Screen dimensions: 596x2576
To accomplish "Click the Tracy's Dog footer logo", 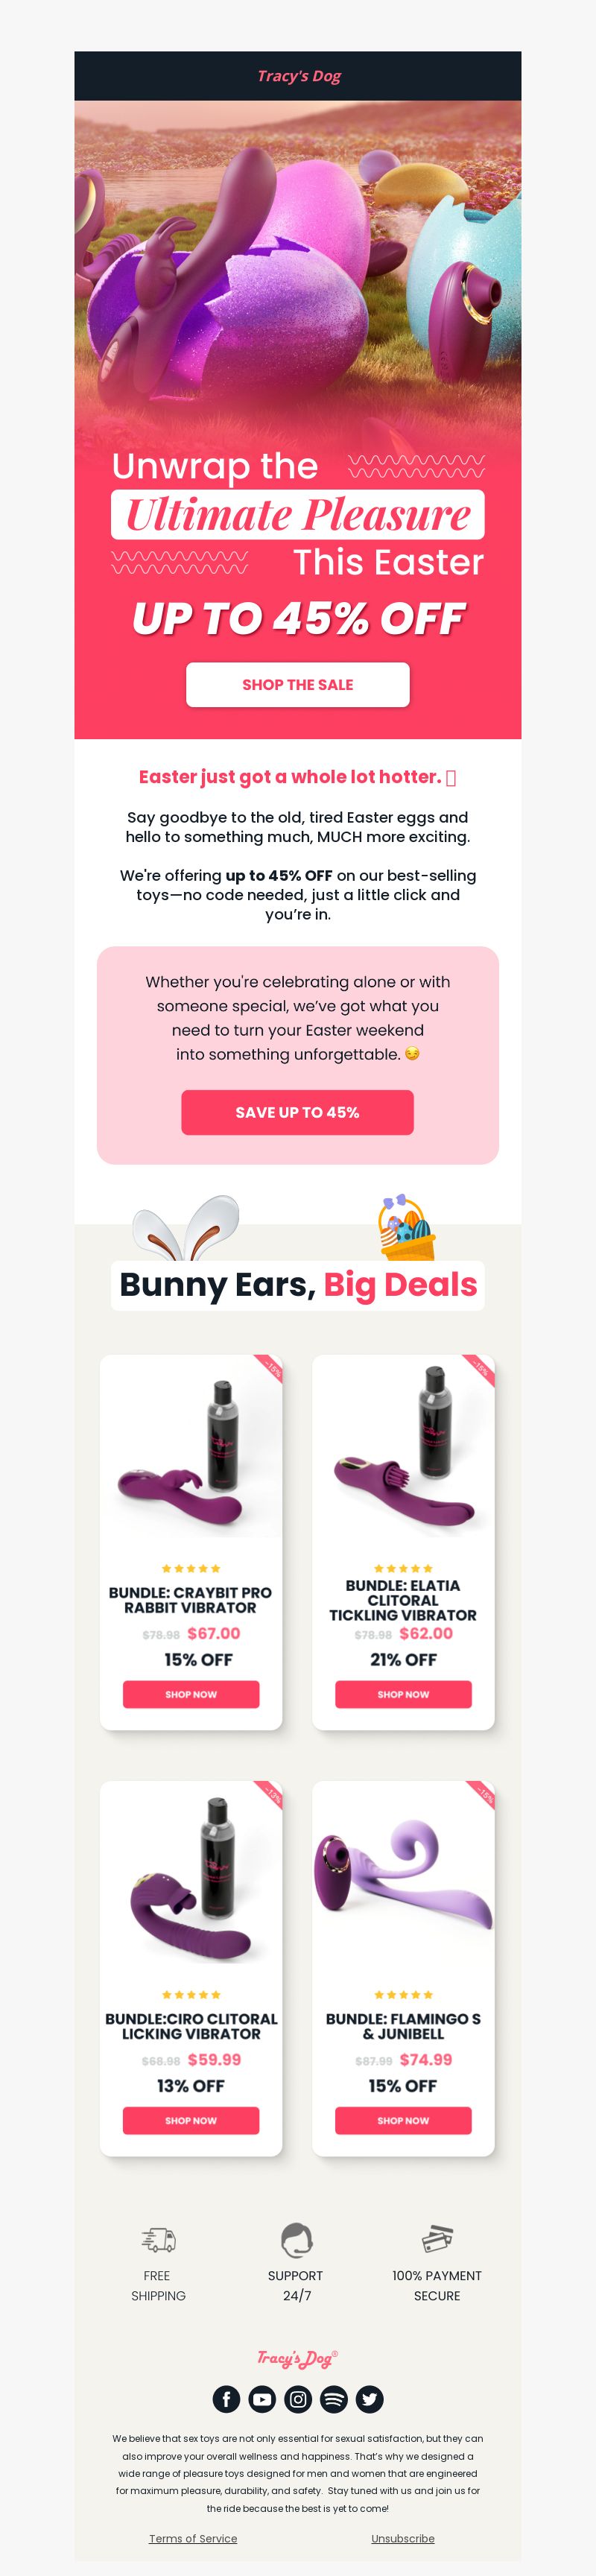I will click(297, 2358).
